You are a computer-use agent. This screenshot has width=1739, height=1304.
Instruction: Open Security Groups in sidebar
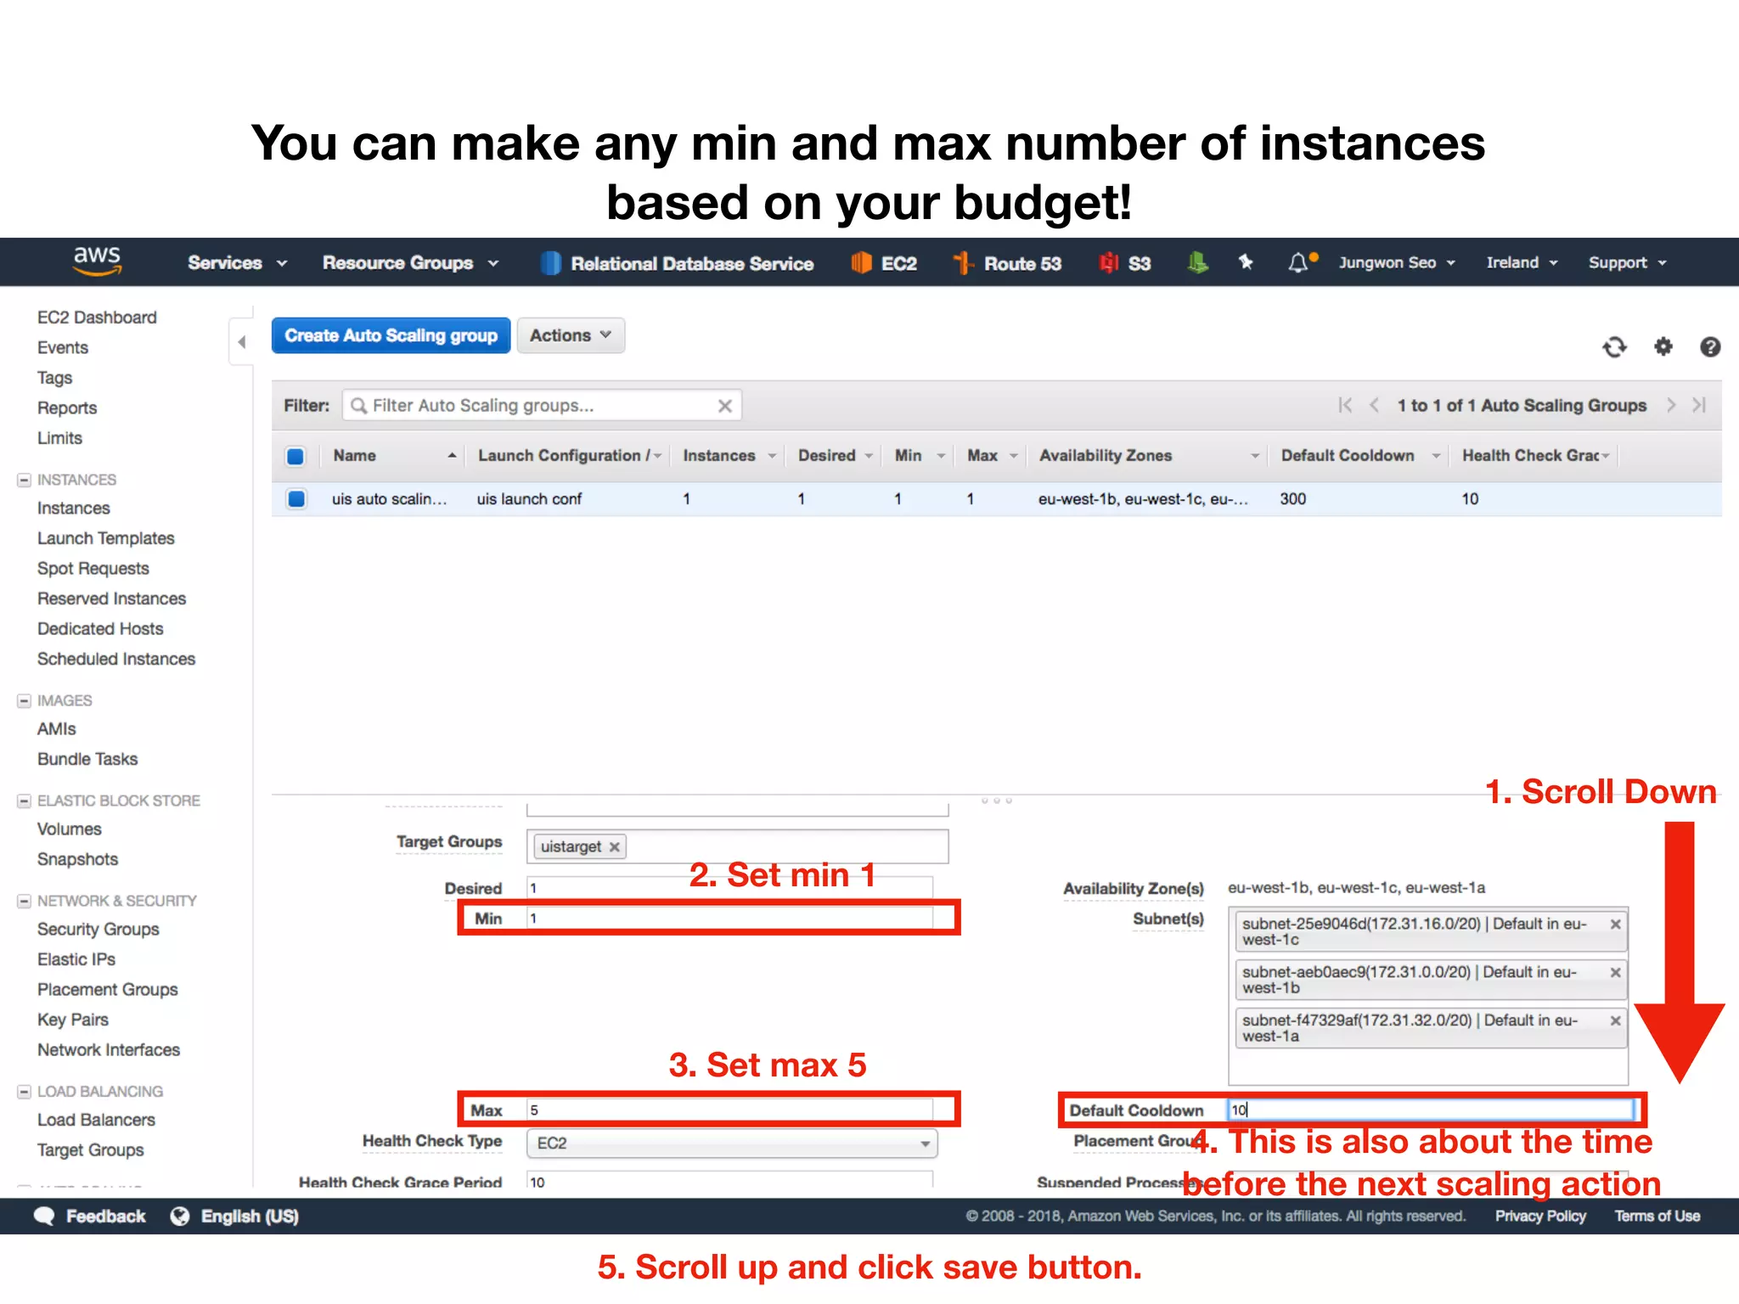click(98, 930)
